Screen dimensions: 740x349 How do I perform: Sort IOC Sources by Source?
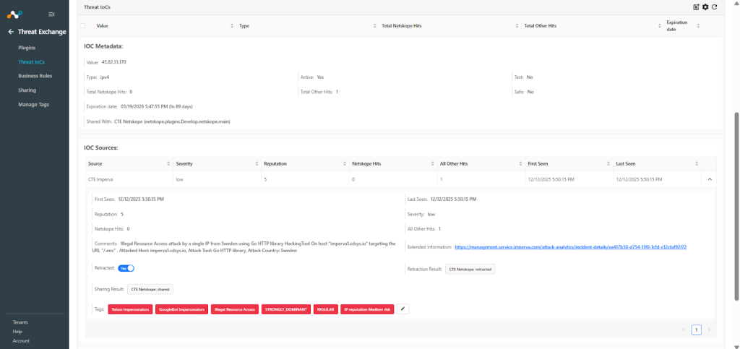tap(168, 163)
